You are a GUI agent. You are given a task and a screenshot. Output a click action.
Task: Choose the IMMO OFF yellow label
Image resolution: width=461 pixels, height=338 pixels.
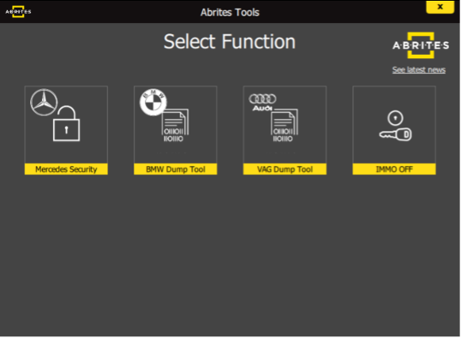coord(394,169)
